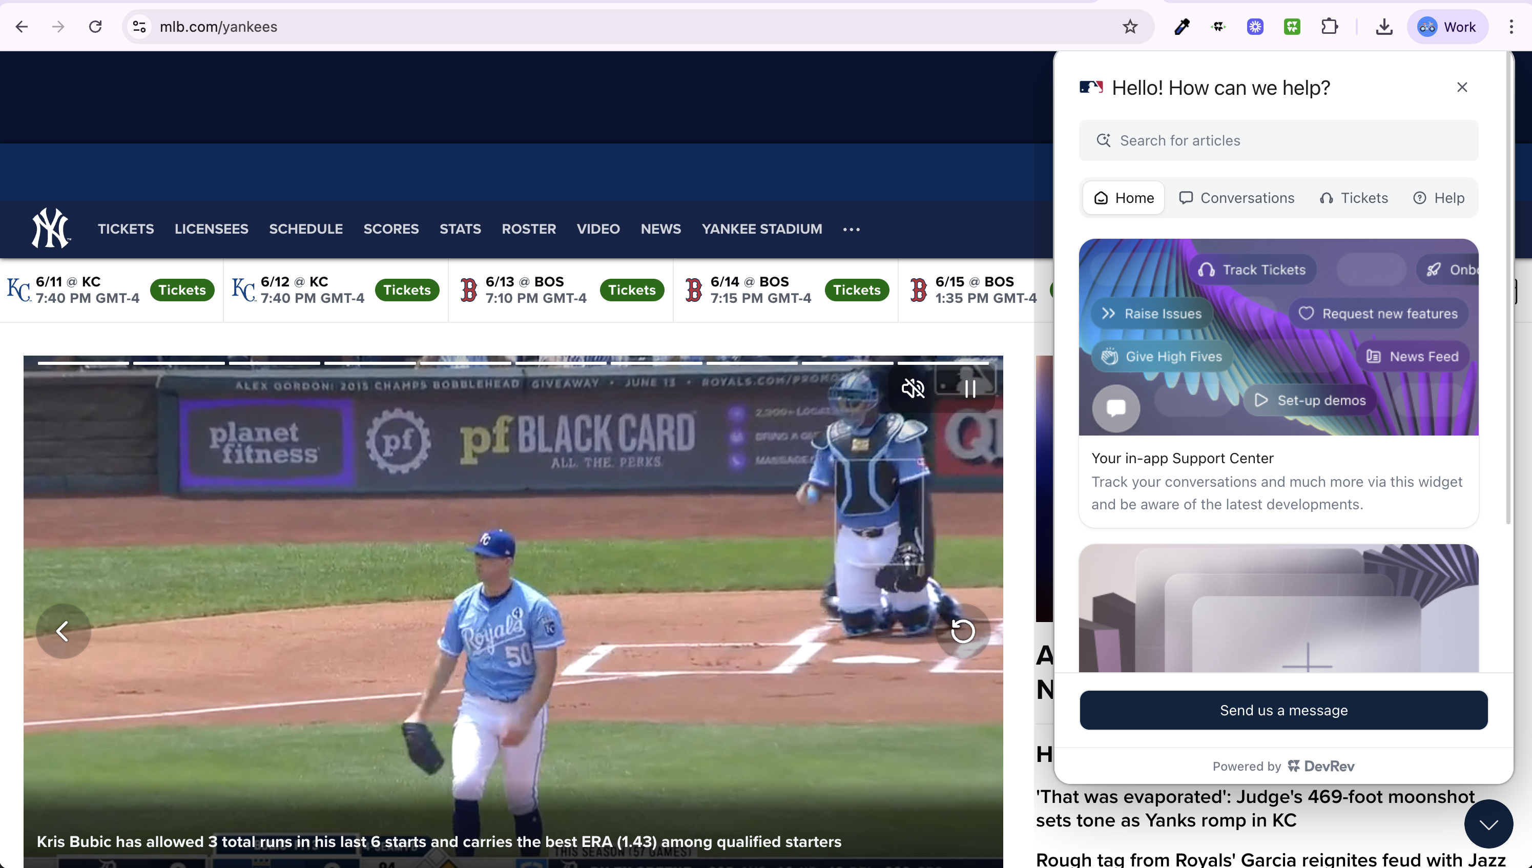The width and height of the screenshot is (1532, 868).
Task: Open the Powered by DevRev link
Action: click(1283, 766)
